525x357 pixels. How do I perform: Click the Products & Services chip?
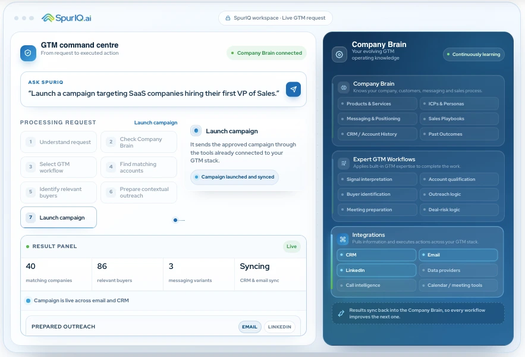click(x=378, y=104)
